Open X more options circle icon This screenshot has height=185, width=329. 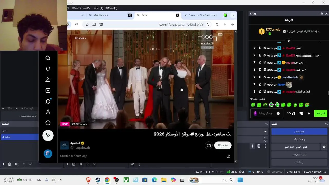point(48,123)
